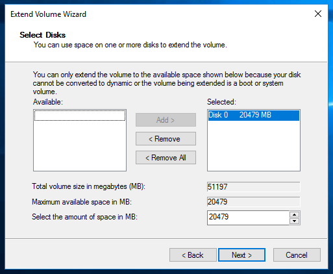Proceed with the Next > button
333x274 pixels.
point(241,255)
